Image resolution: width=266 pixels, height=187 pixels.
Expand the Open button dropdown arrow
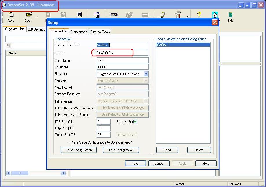38,16
